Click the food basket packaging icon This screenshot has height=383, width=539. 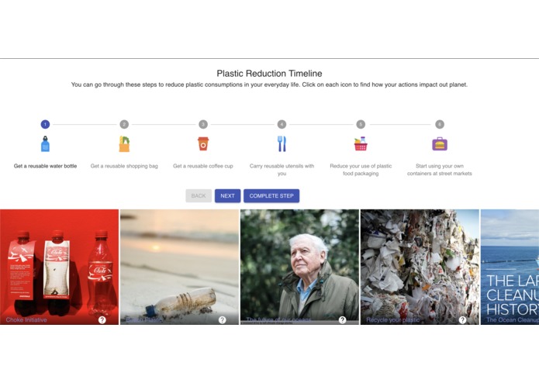pos(361,144)
